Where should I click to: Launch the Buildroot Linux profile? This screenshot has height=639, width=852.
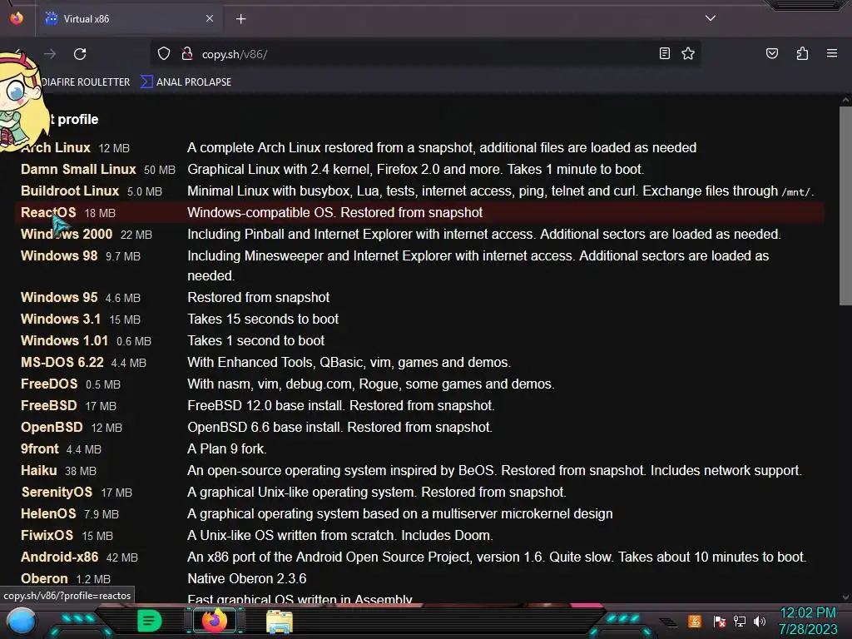tap(70, 191)
